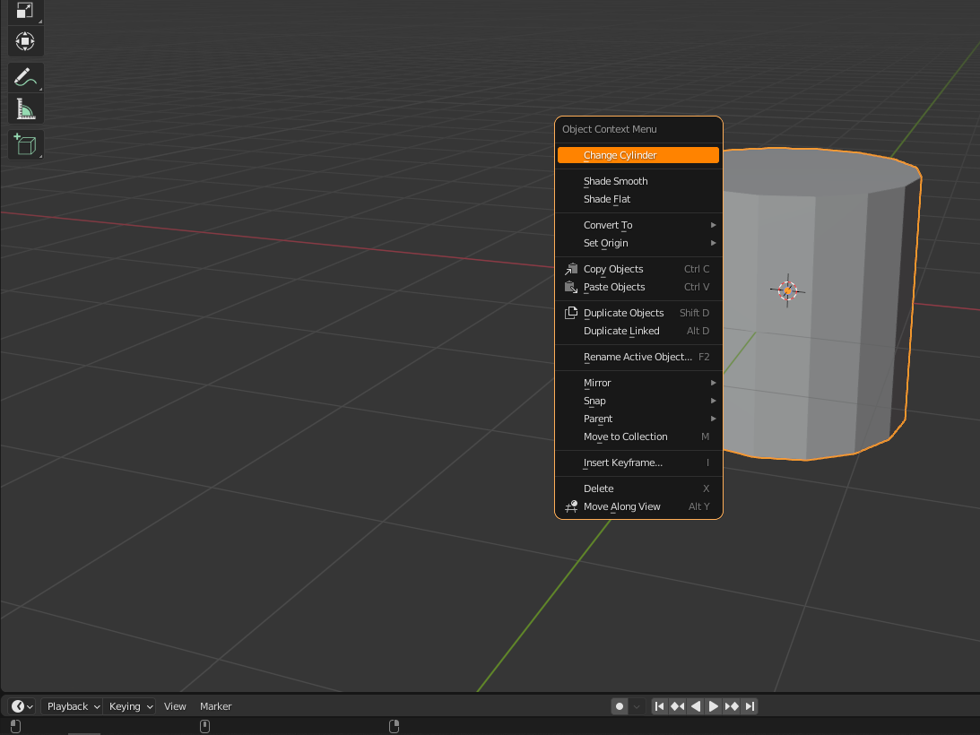
Task: Open the timeline Marker menu
Action: click(x=215, y=706)
